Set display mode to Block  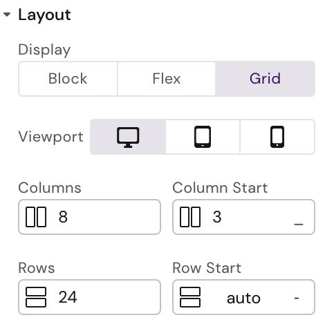click(68, 79)
